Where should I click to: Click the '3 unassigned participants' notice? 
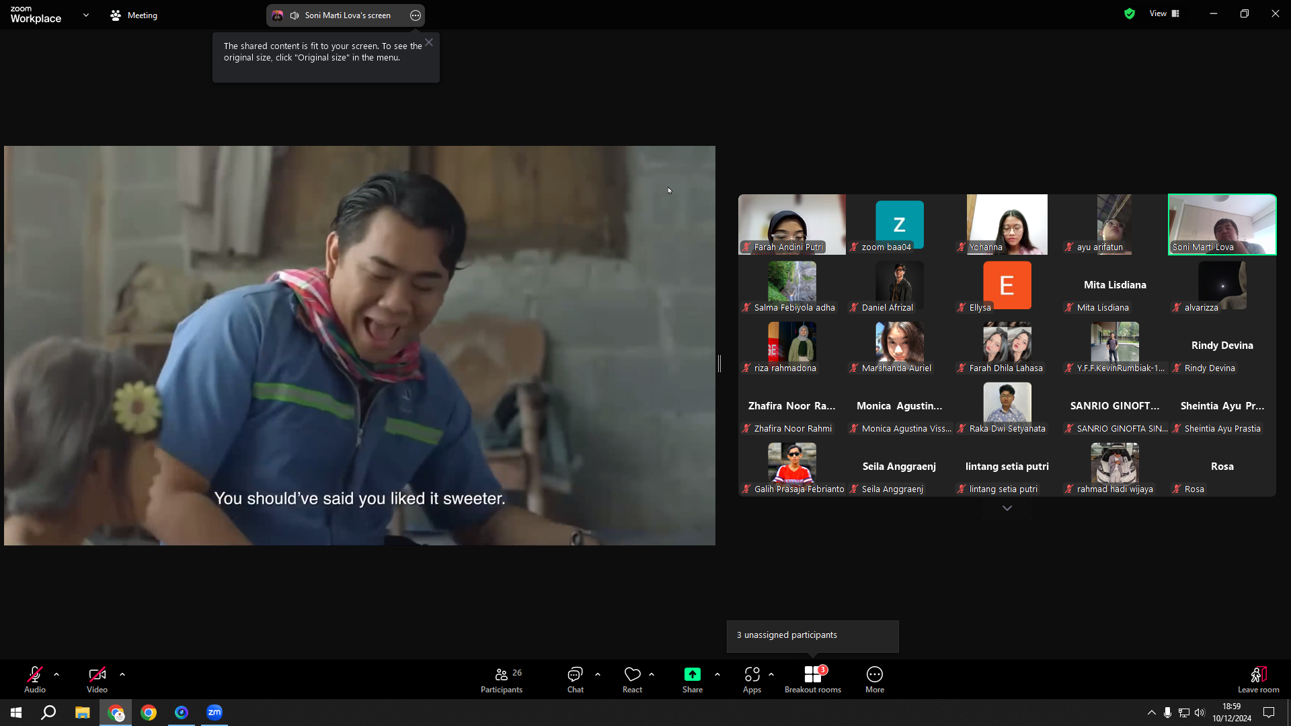tap(812, 635)
